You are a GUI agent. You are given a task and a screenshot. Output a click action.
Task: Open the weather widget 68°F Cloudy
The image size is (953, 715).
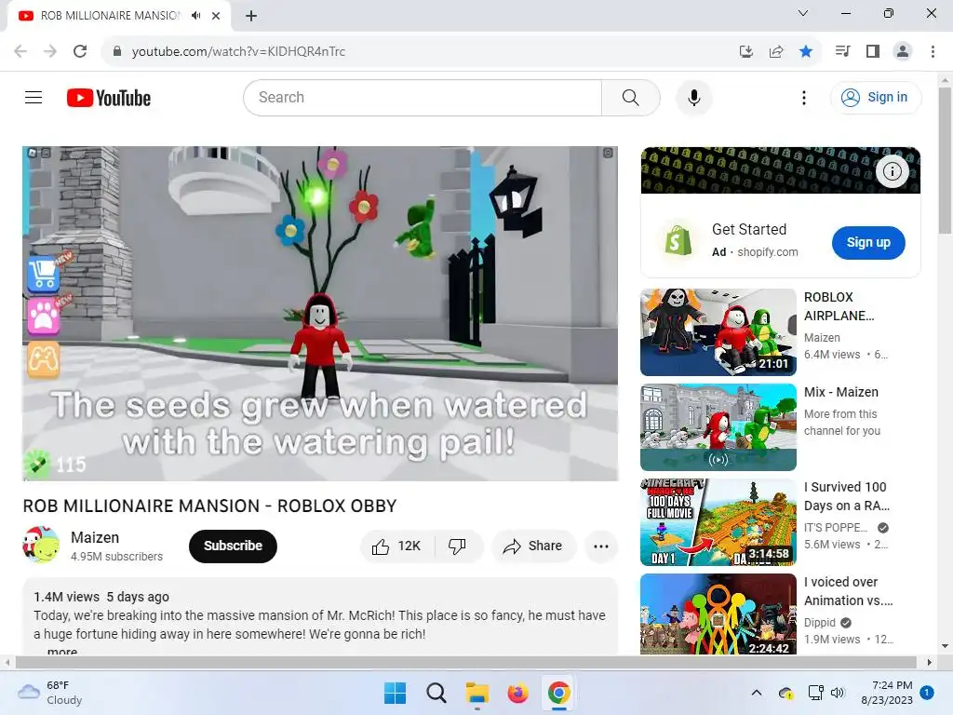(50, 693)
